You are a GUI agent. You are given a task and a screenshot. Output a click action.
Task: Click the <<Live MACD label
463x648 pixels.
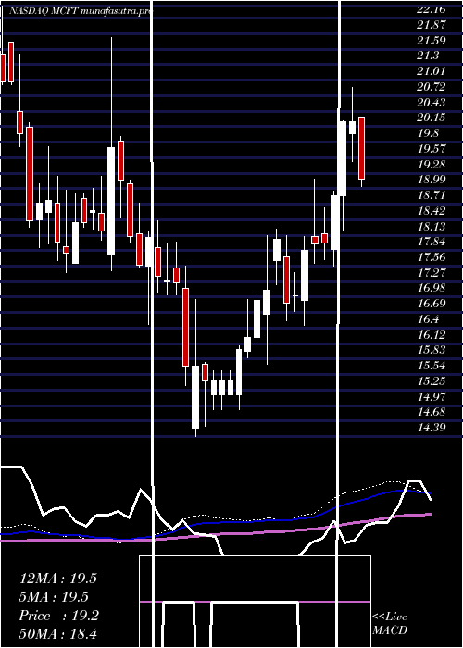[390, 624]
